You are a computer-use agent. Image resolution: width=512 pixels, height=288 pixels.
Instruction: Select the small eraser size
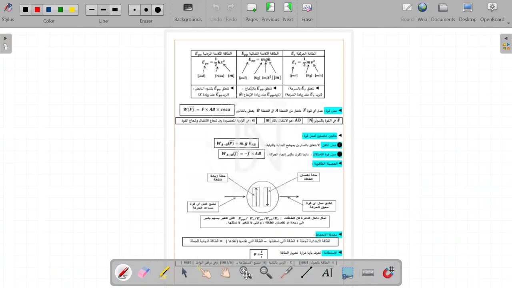pyautogui.click(x=134, y=10)
